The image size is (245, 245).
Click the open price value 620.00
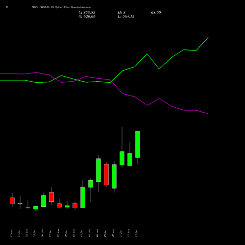point(89,17)
